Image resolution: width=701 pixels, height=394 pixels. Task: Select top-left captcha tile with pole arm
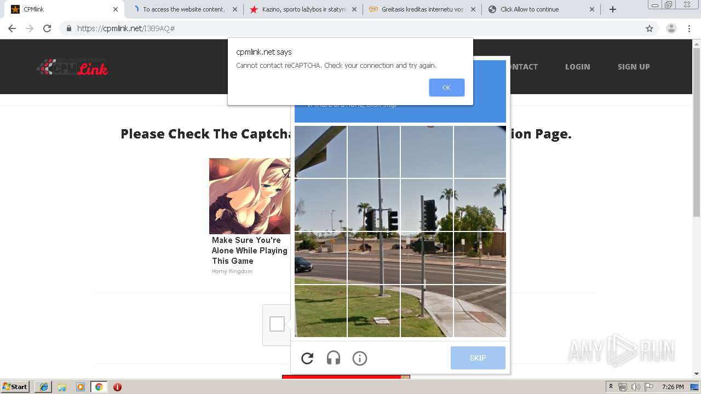tap(320, 152)
